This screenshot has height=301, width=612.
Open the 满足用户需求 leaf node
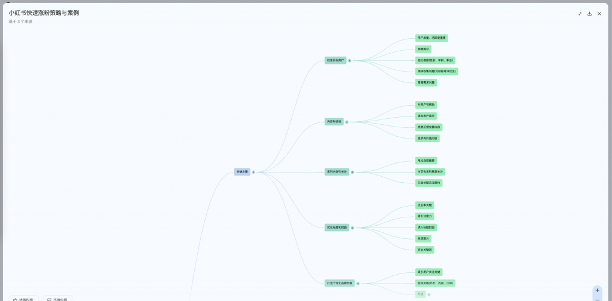click(x=426, y=116)
